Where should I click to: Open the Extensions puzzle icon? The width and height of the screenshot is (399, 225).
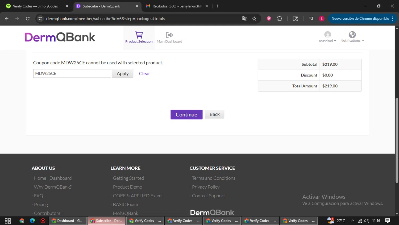point(279,19)
